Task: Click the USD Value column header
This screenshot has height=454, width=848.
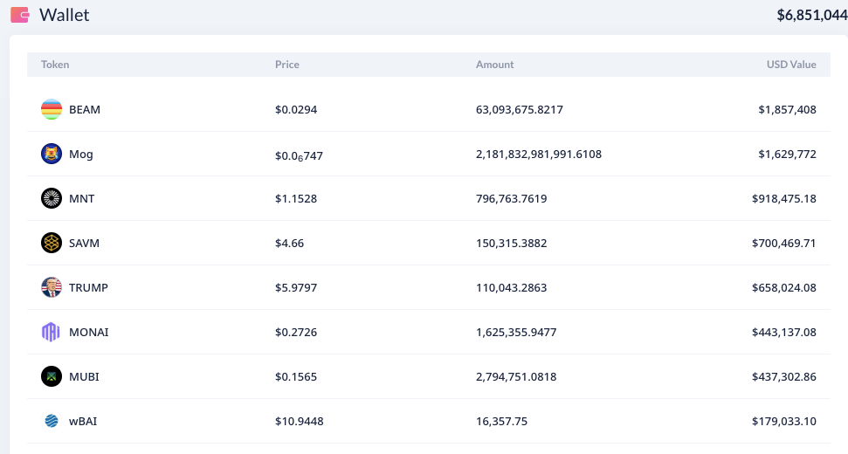Action: 791,65
